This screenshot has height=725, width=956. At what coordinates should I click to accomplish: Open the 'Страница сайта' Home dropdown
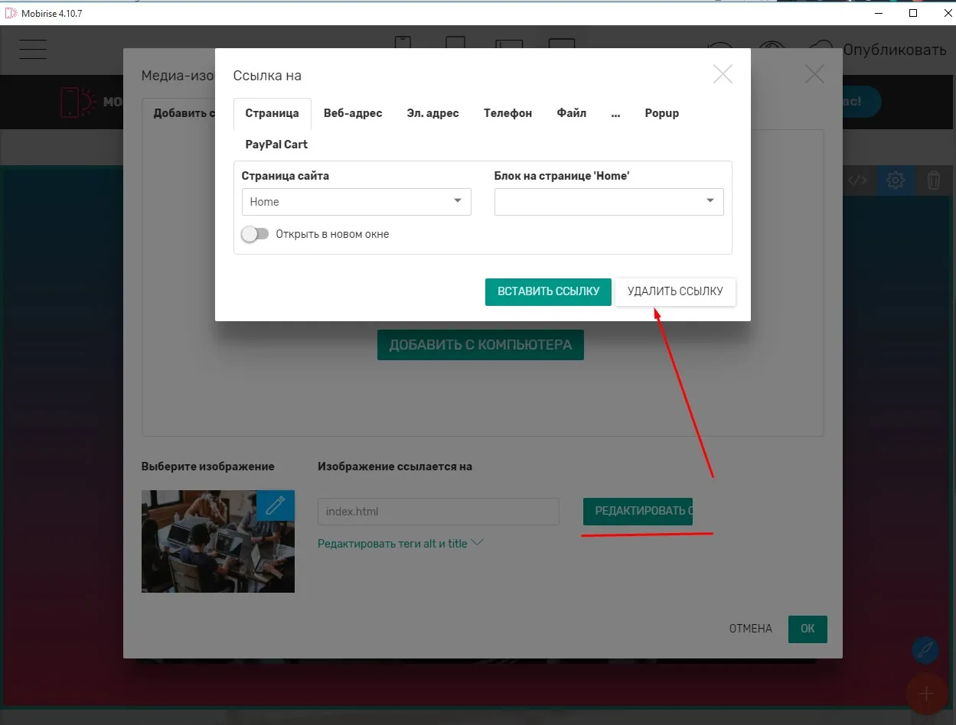click(x=356, y=202)
